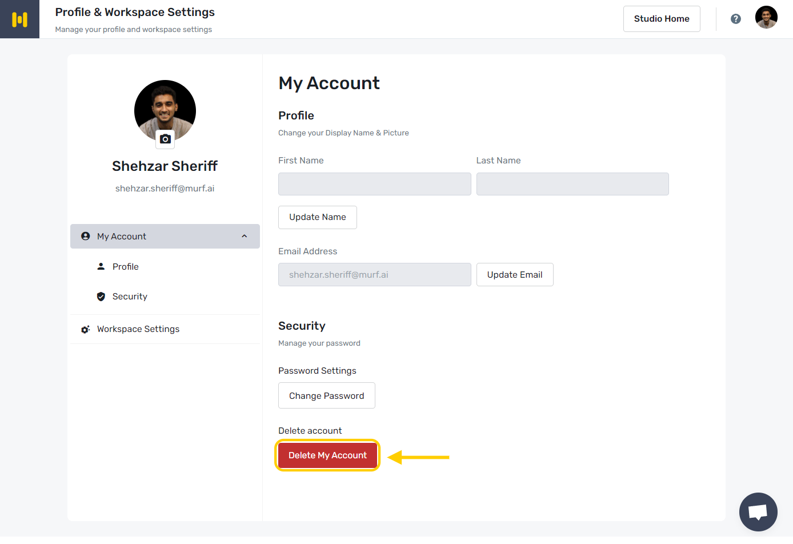The image size is (793, 544).
Task: Select My Account in the sidebar
Action: 165,236
